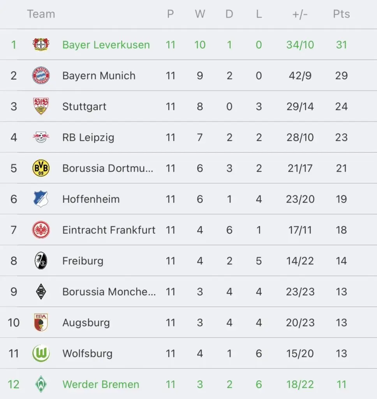Select the Wolfsburg row points value 13
Screen dimensions: 377x399
pyautogui.click(x=342, y=353)
